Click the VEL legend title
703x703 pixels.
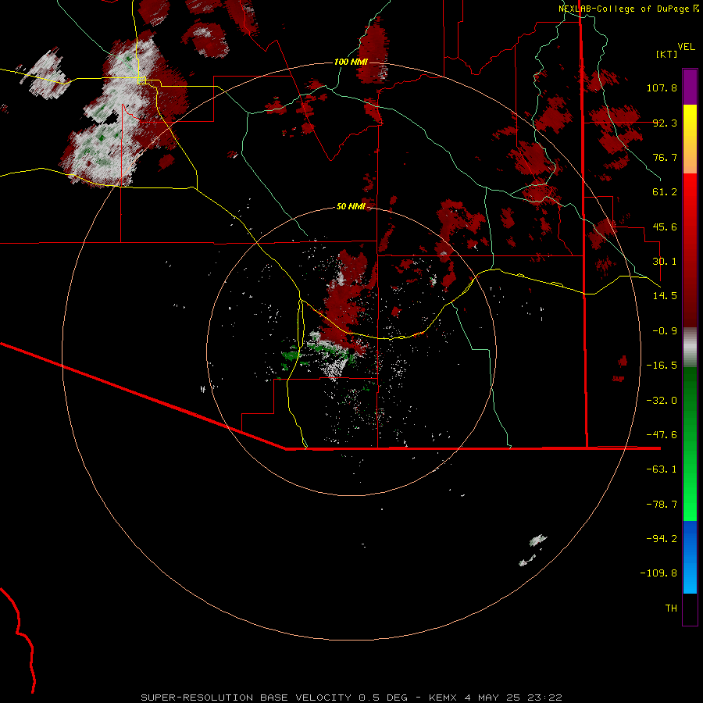(x=686, y=47)
